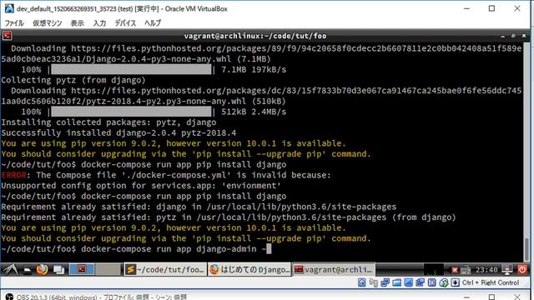
Task: Open the 入力 menu
Action: pos(99,23)
